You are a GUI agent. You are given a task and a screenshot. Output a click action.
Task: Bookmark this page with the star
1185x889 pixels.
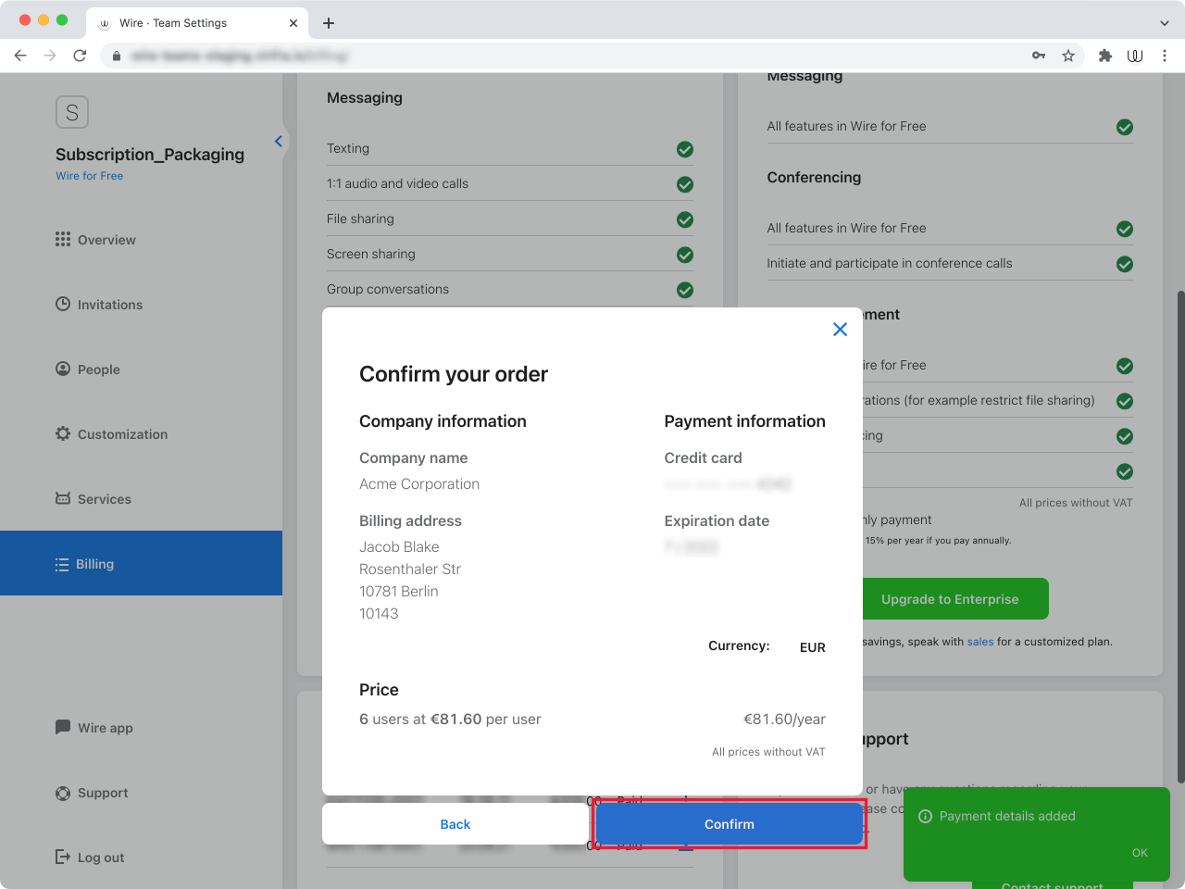click(1068, 56)
